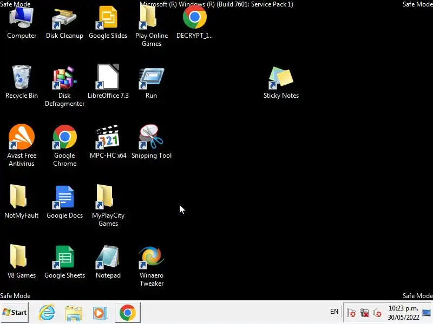Open Windows Media Player from taskbar
The image size is (433, 324).
point(100,313)
